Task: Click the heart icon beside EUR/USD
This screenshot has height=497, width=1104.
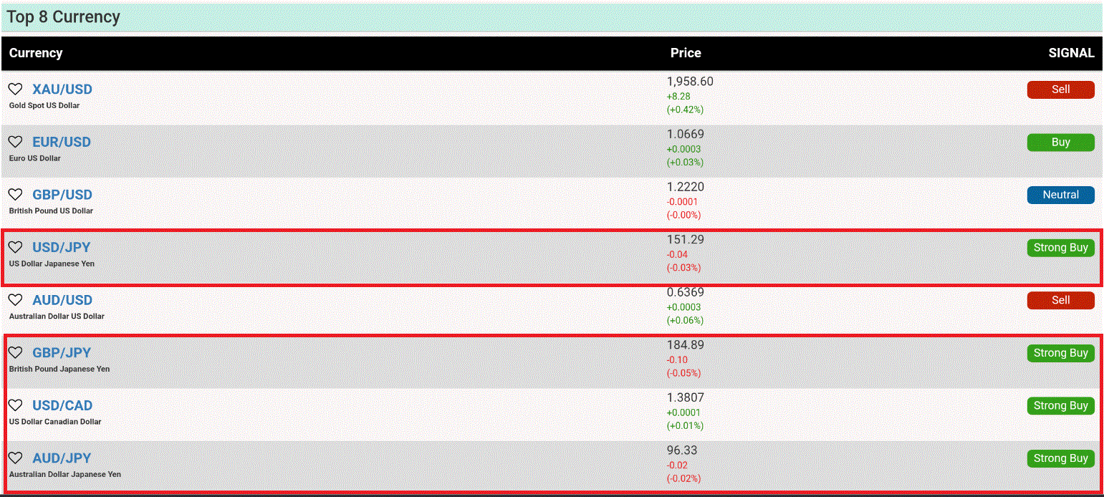Action: click(15, 142)
